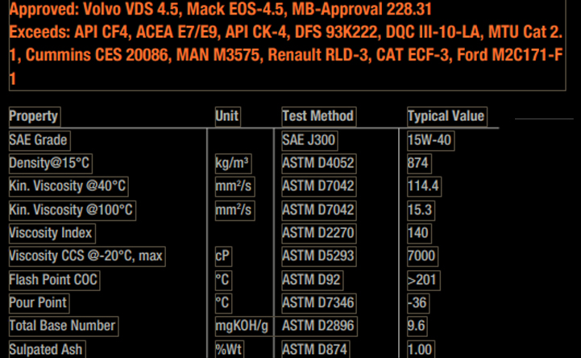
Task: Click the '7000' CCS viscosity value
Action: point(422,256)
